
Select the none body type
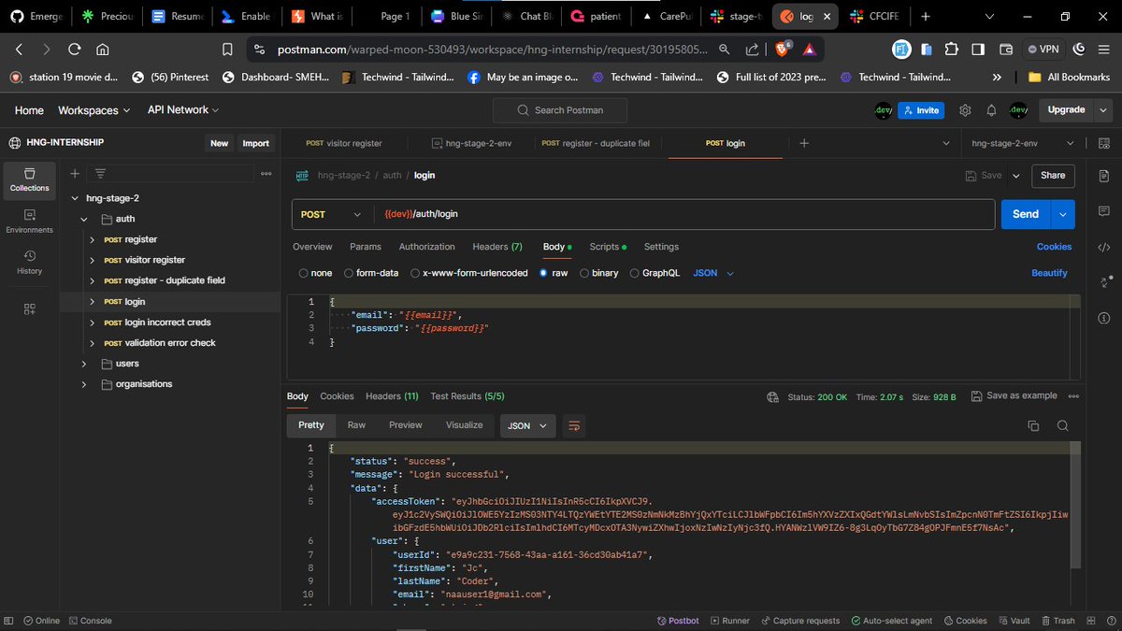click(315, 273)
